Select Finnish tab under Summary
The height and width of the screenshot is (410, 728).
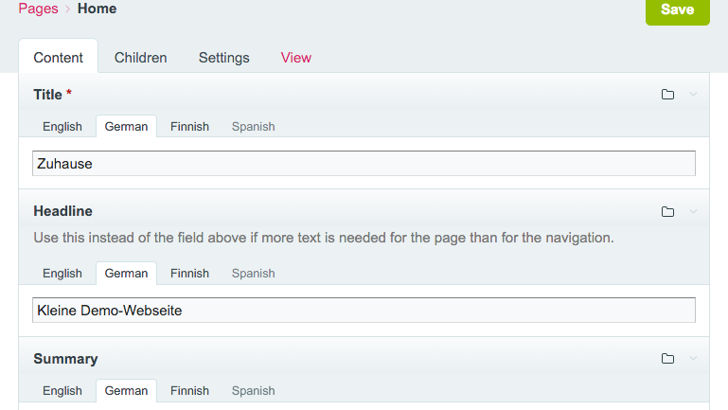pos(189,390)
